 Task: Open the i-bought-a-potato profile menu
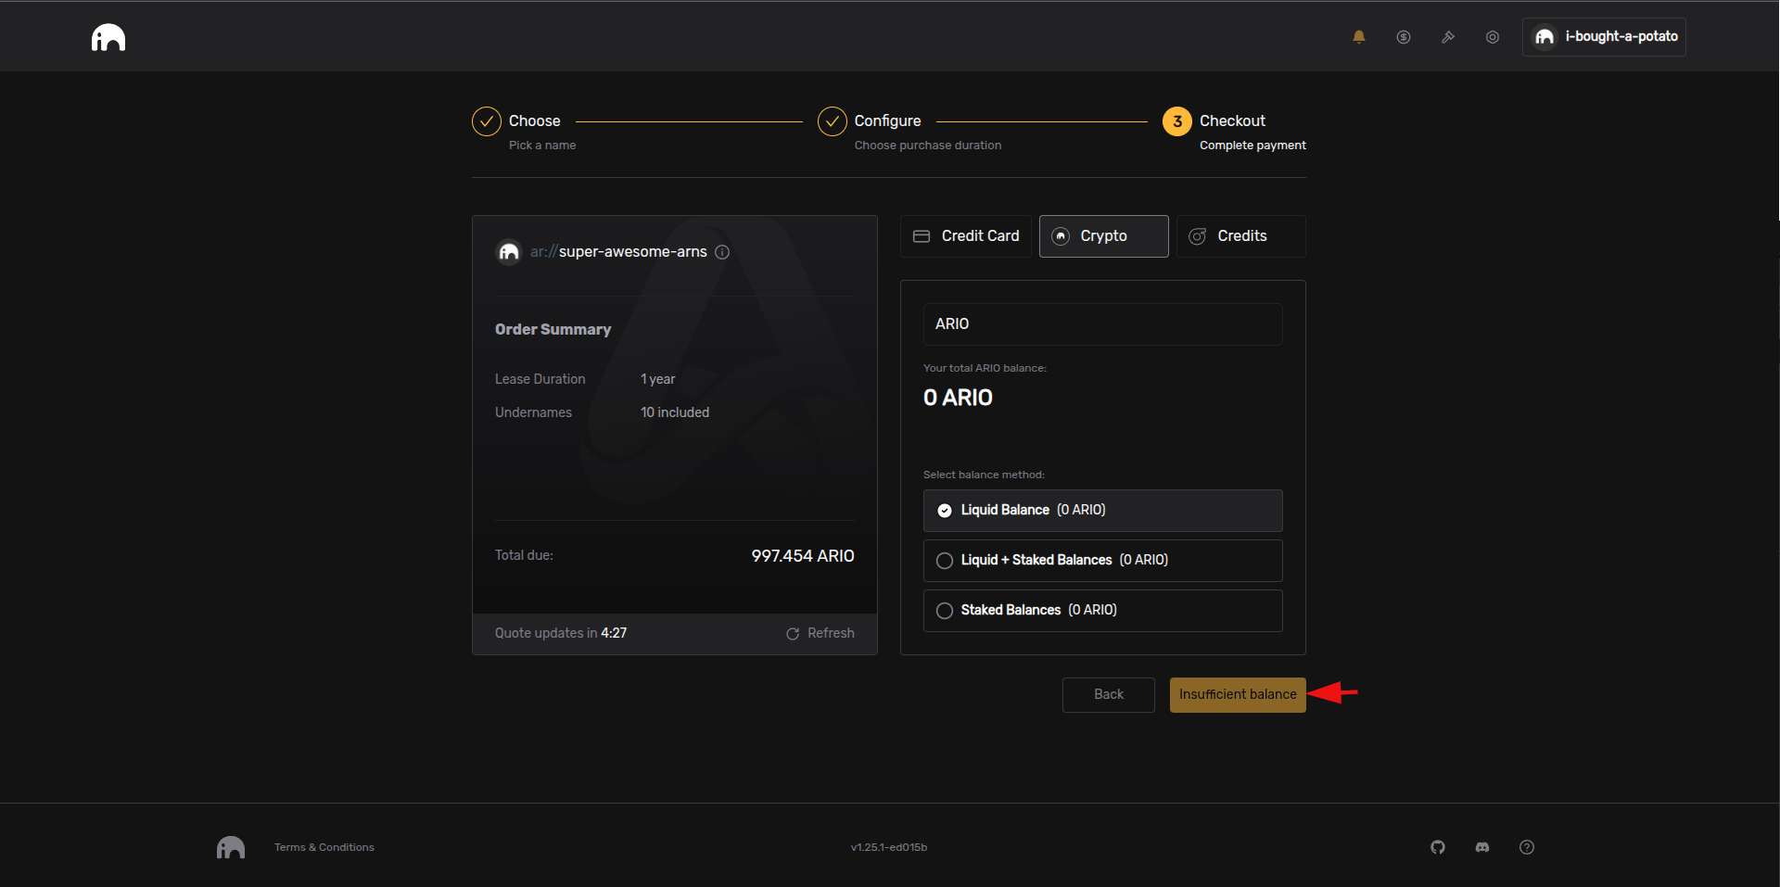click(x=1604, y=37)
